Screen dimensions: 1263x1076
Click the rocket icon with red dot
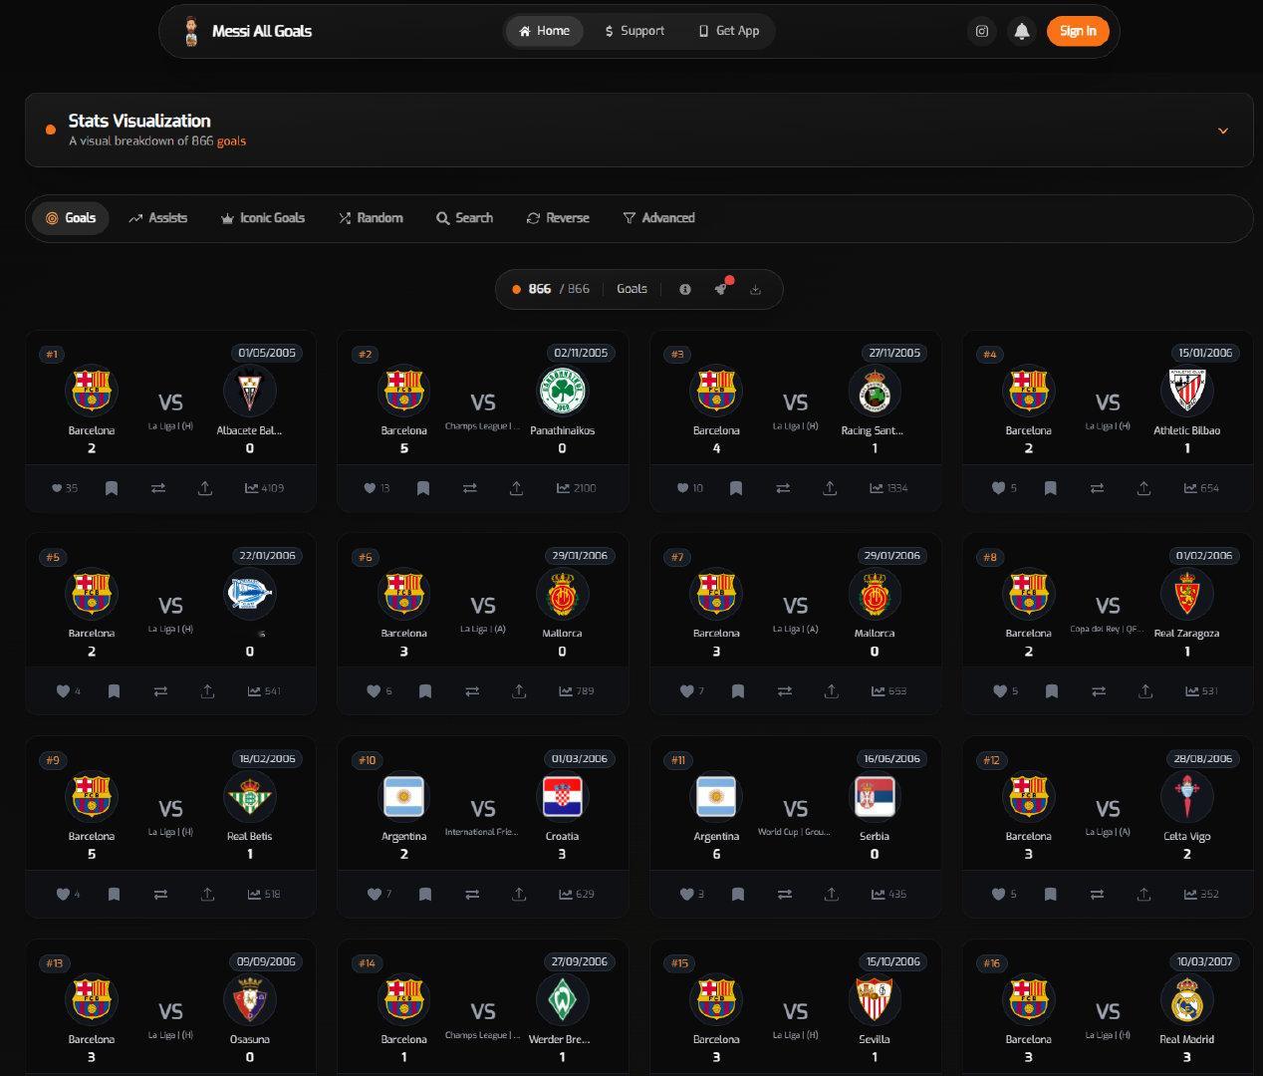(721, 289)
